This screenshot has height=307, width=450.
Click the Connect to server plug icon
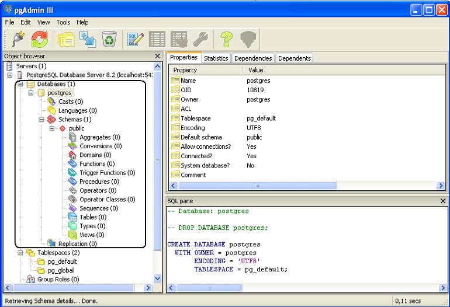(18, 39)
